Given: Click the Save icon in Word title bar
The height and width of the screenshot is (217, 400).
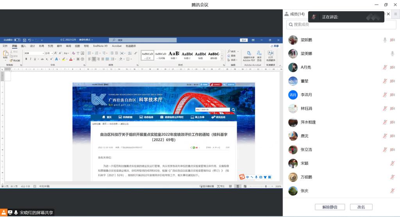Looking at the screenshot, I should pos(24,40).
